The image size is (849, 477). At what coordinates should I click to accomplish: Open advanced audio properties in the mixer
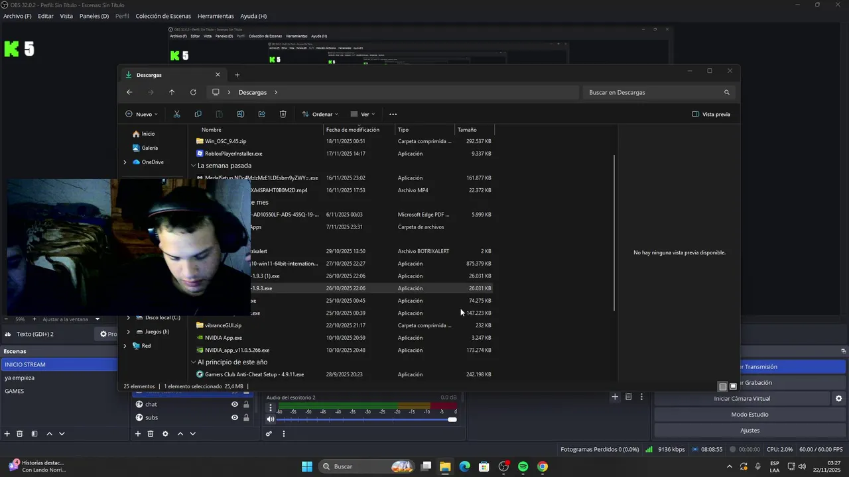(269, 434)
